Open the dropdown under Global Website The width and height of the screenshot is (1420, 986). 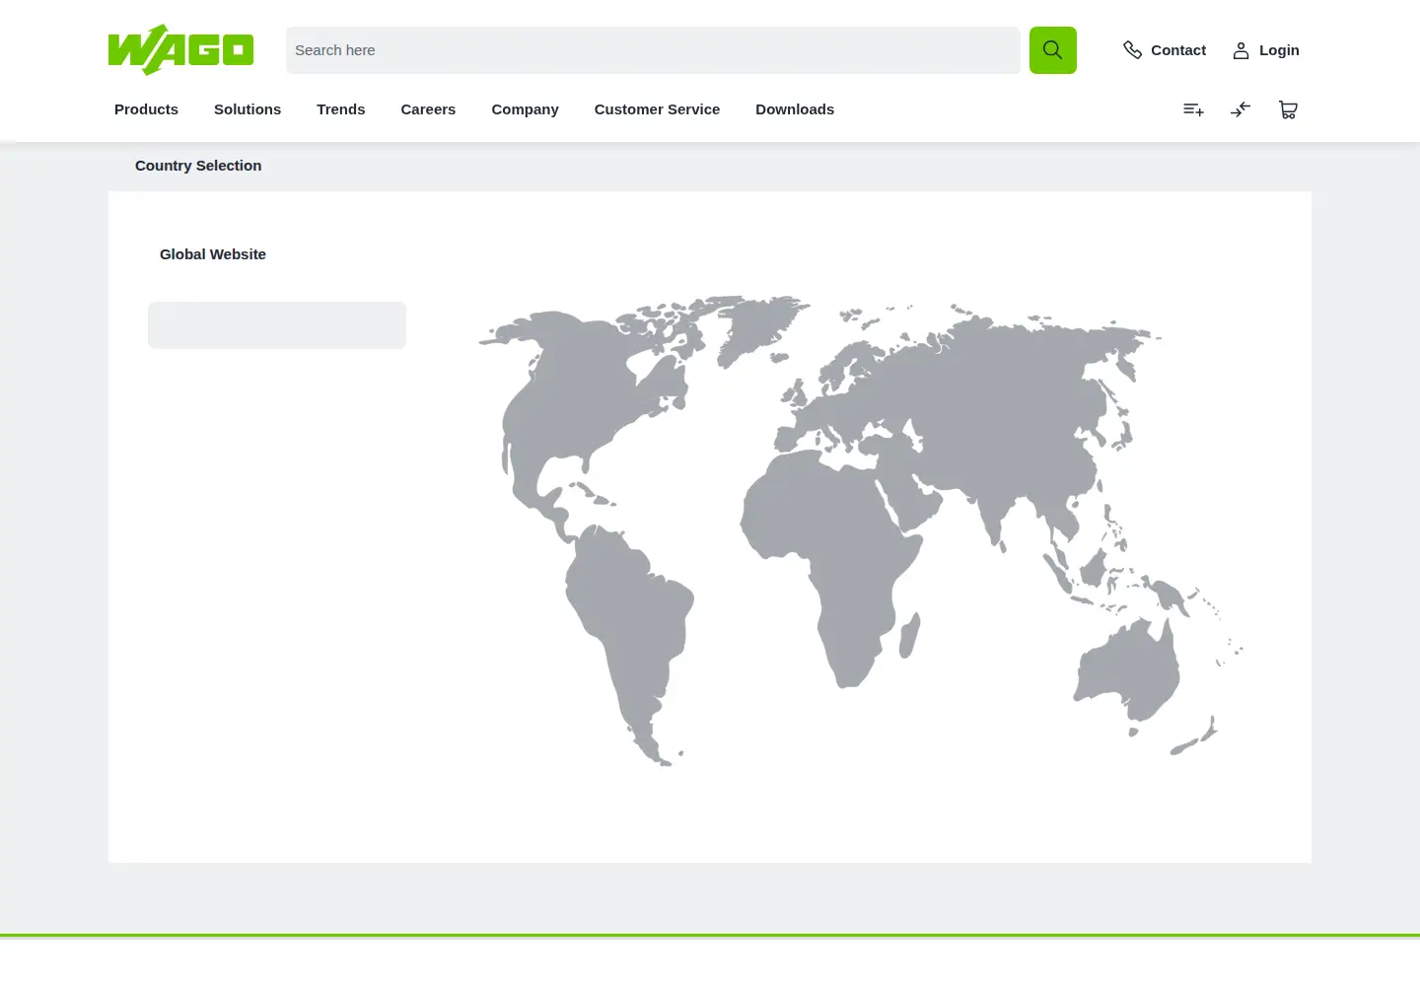tap(277, 325)
